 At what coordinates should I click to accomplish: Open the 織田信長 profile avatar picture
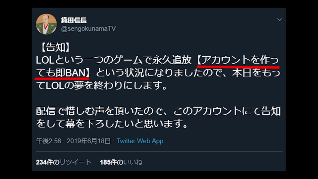coord(46,24)
